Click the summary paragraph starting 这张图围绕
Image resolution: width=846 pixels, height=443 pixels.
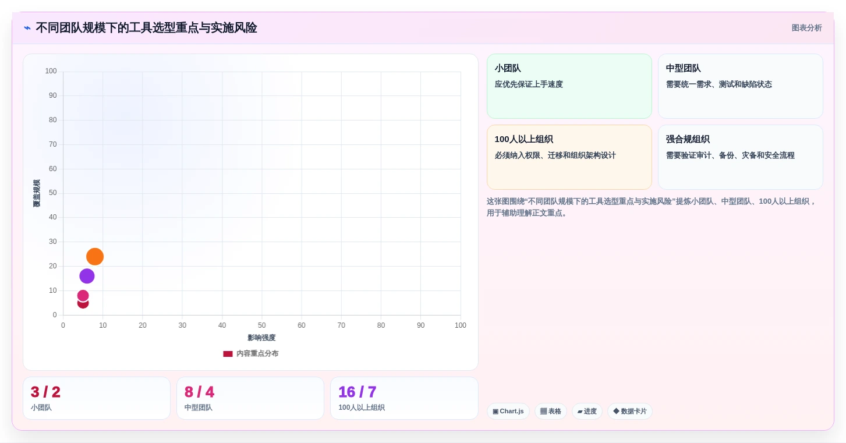click(652, 207)
